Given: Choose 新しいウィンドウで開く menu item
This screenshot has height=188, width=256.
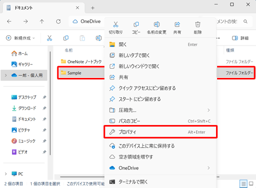Looking at the screenshot, I should (x=160, y=66).
